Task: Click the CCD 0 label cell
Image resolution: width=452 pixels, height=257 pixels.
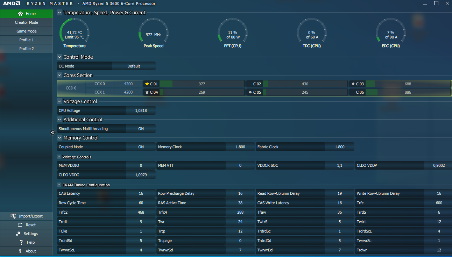Action: [x=71, y=88]
